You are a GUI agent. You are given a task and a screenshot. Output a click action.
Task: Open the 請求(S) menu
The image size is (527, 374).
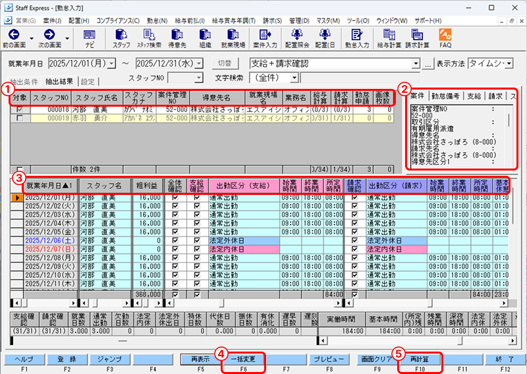point(272,21)
